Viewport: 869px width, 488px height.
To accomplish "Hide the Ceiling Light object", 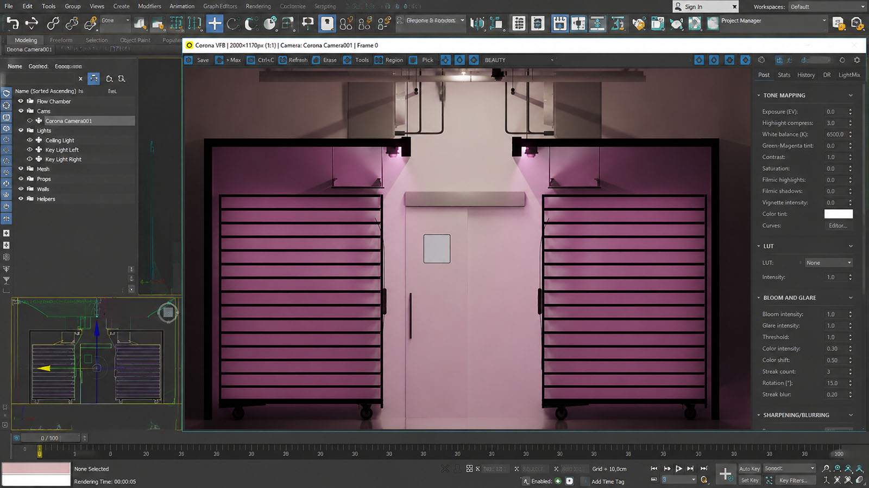I will coord(30,140).
